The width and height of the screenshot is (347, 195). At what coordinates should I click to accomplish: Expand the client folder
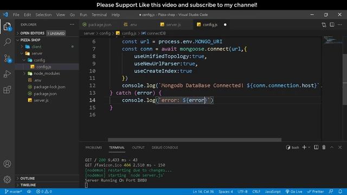point(47,47)
